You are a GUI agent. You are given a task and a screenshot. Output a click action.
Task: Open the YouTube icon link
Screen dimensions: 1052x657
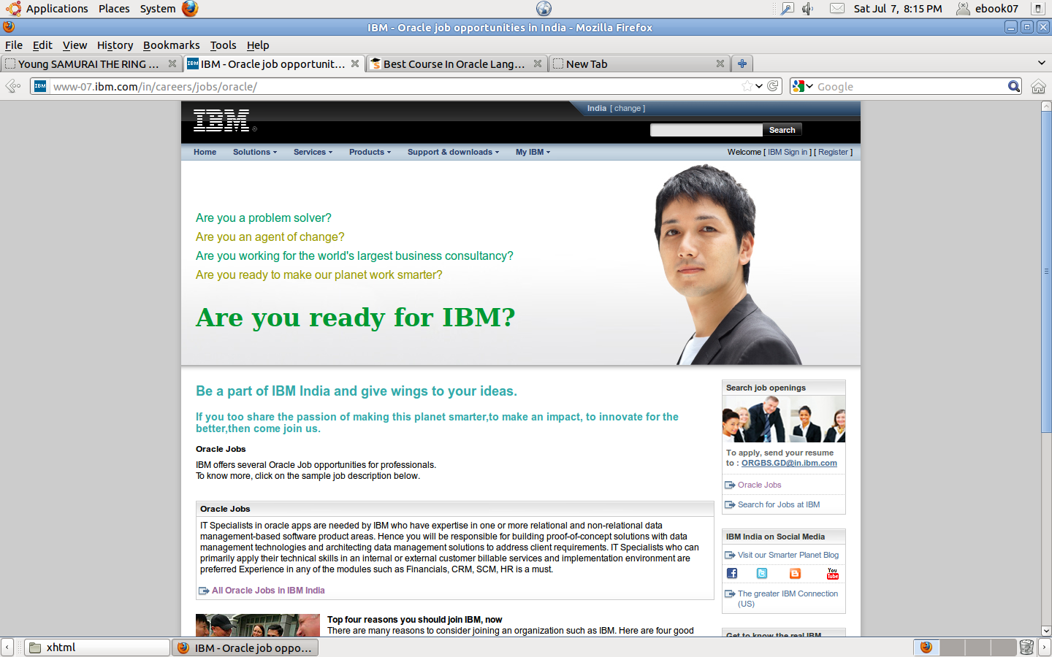[832, 574]
